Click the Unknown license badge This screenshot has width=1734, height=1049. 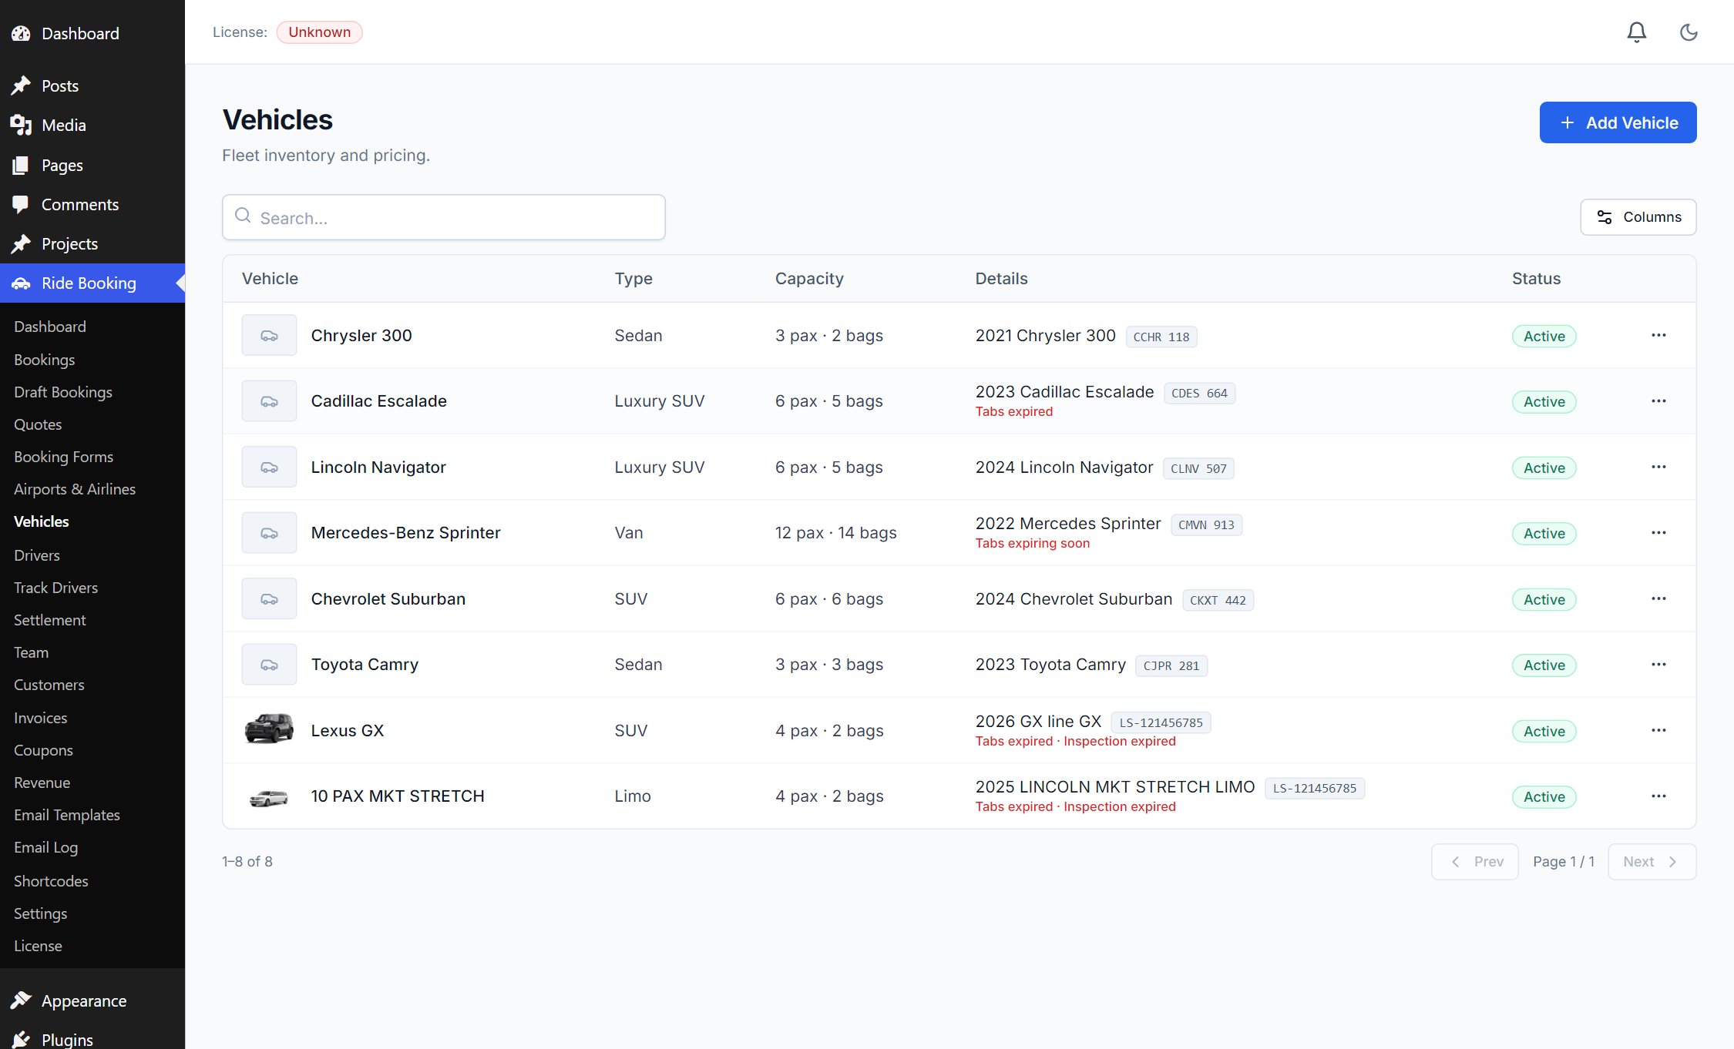(x=320, y=32)
